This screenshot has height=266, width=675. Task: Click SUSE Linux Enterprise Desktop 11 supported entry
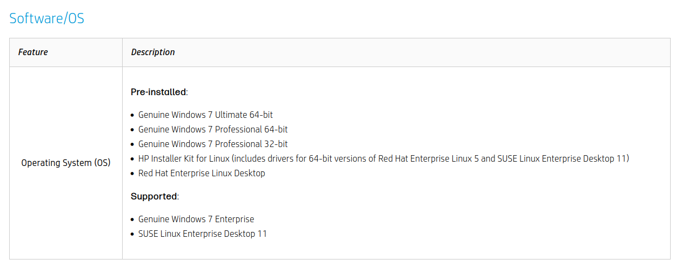[x=203, y=234]
